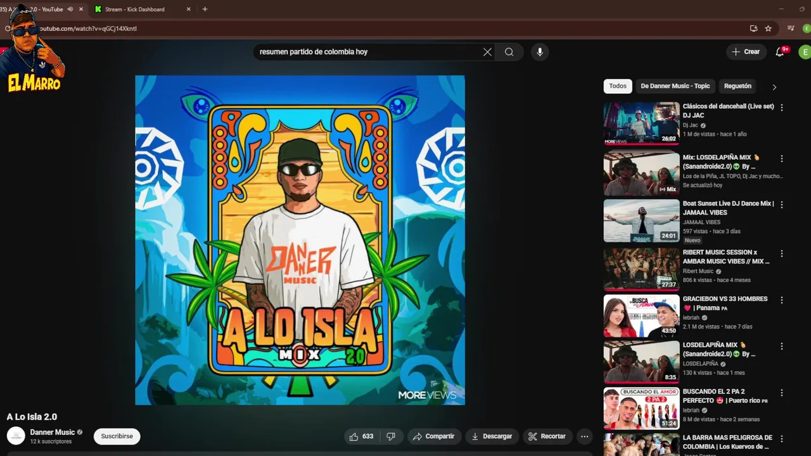
Task: Click the LOSDELAPIÑA channel name
Action: (x=700, y=364)
